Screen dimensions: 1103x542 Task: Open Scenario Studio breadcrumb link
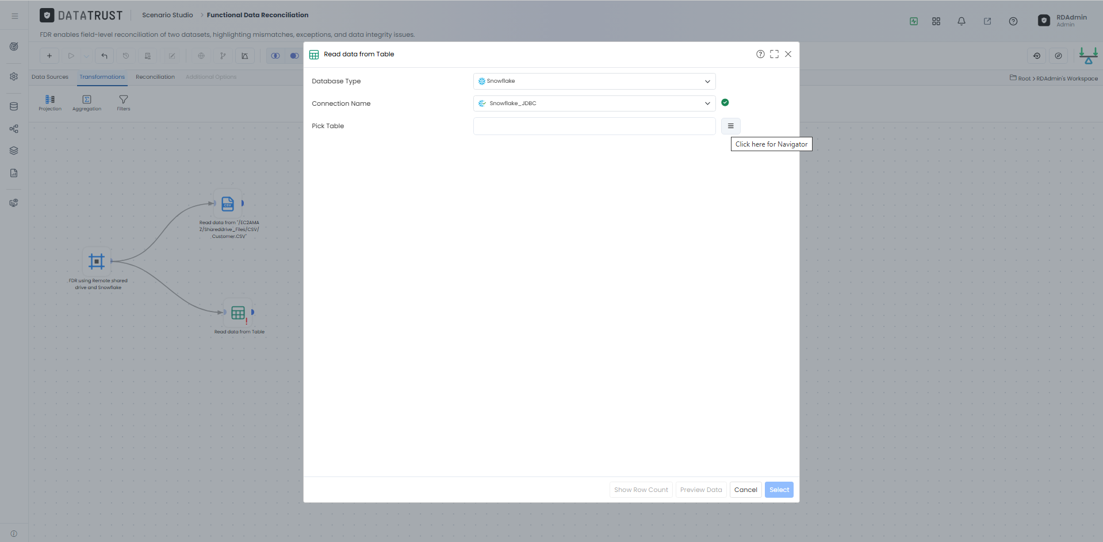(167, 15)
